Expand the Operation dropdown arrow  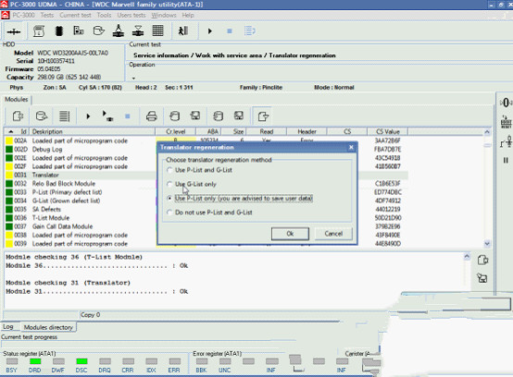click(x=133, y=78)
